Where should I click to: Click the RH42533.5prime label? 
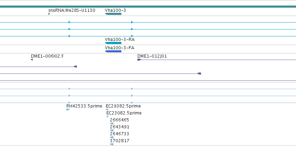tap(84, 106)
